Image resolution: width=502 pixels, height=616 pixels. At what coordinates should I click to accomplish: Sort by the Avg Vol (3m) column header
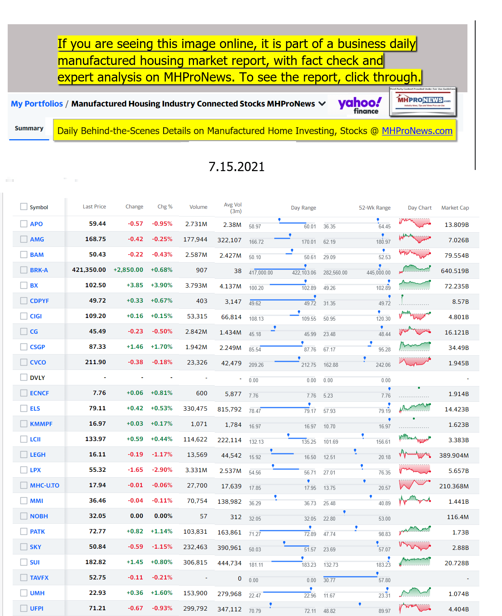click(233, 208)
